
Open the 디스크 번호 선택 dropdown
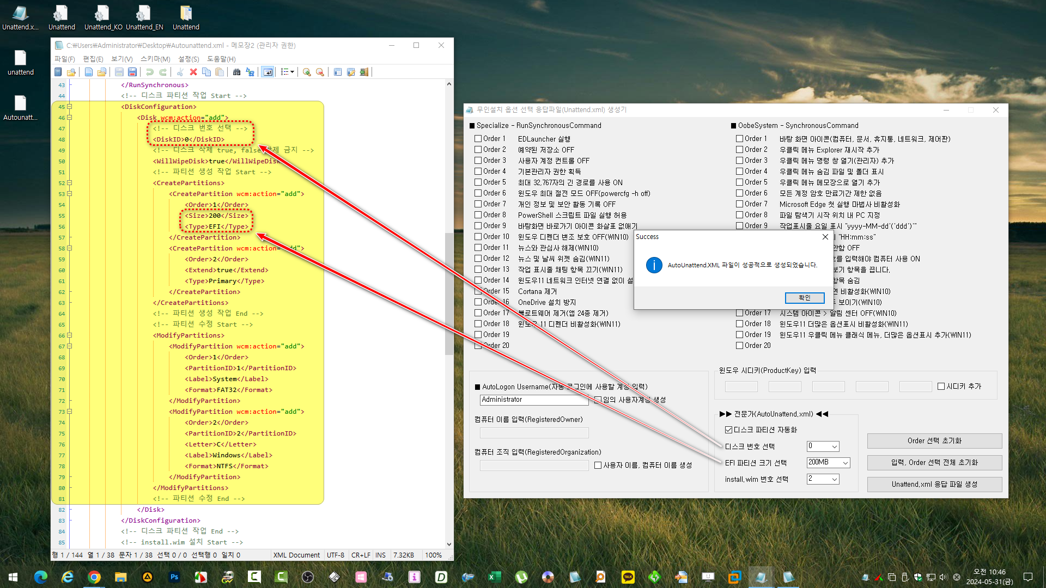823,446
